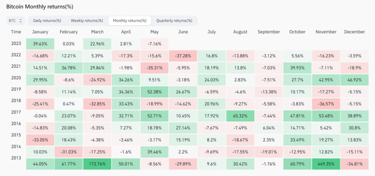Viewport: 375px width, 176px height.
Task: Select December 2020 cell showing 46.92%
Action: [354, 80]
